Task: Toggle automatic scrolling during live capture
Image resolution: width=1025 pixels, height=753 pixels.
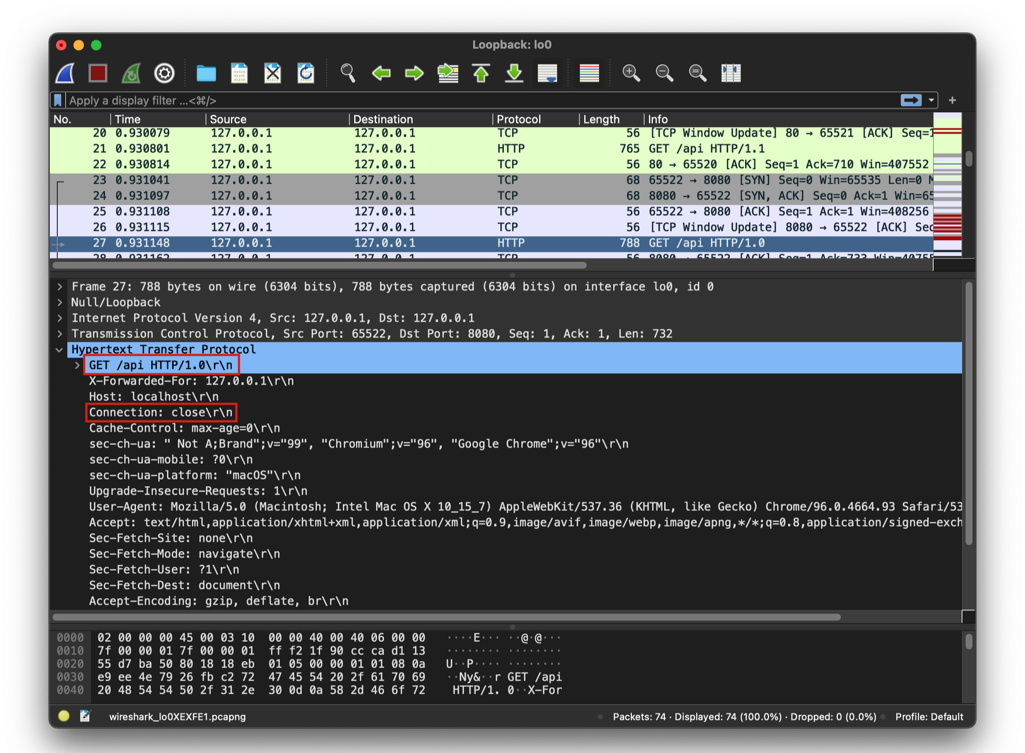Action: click(x=547, y=73)
